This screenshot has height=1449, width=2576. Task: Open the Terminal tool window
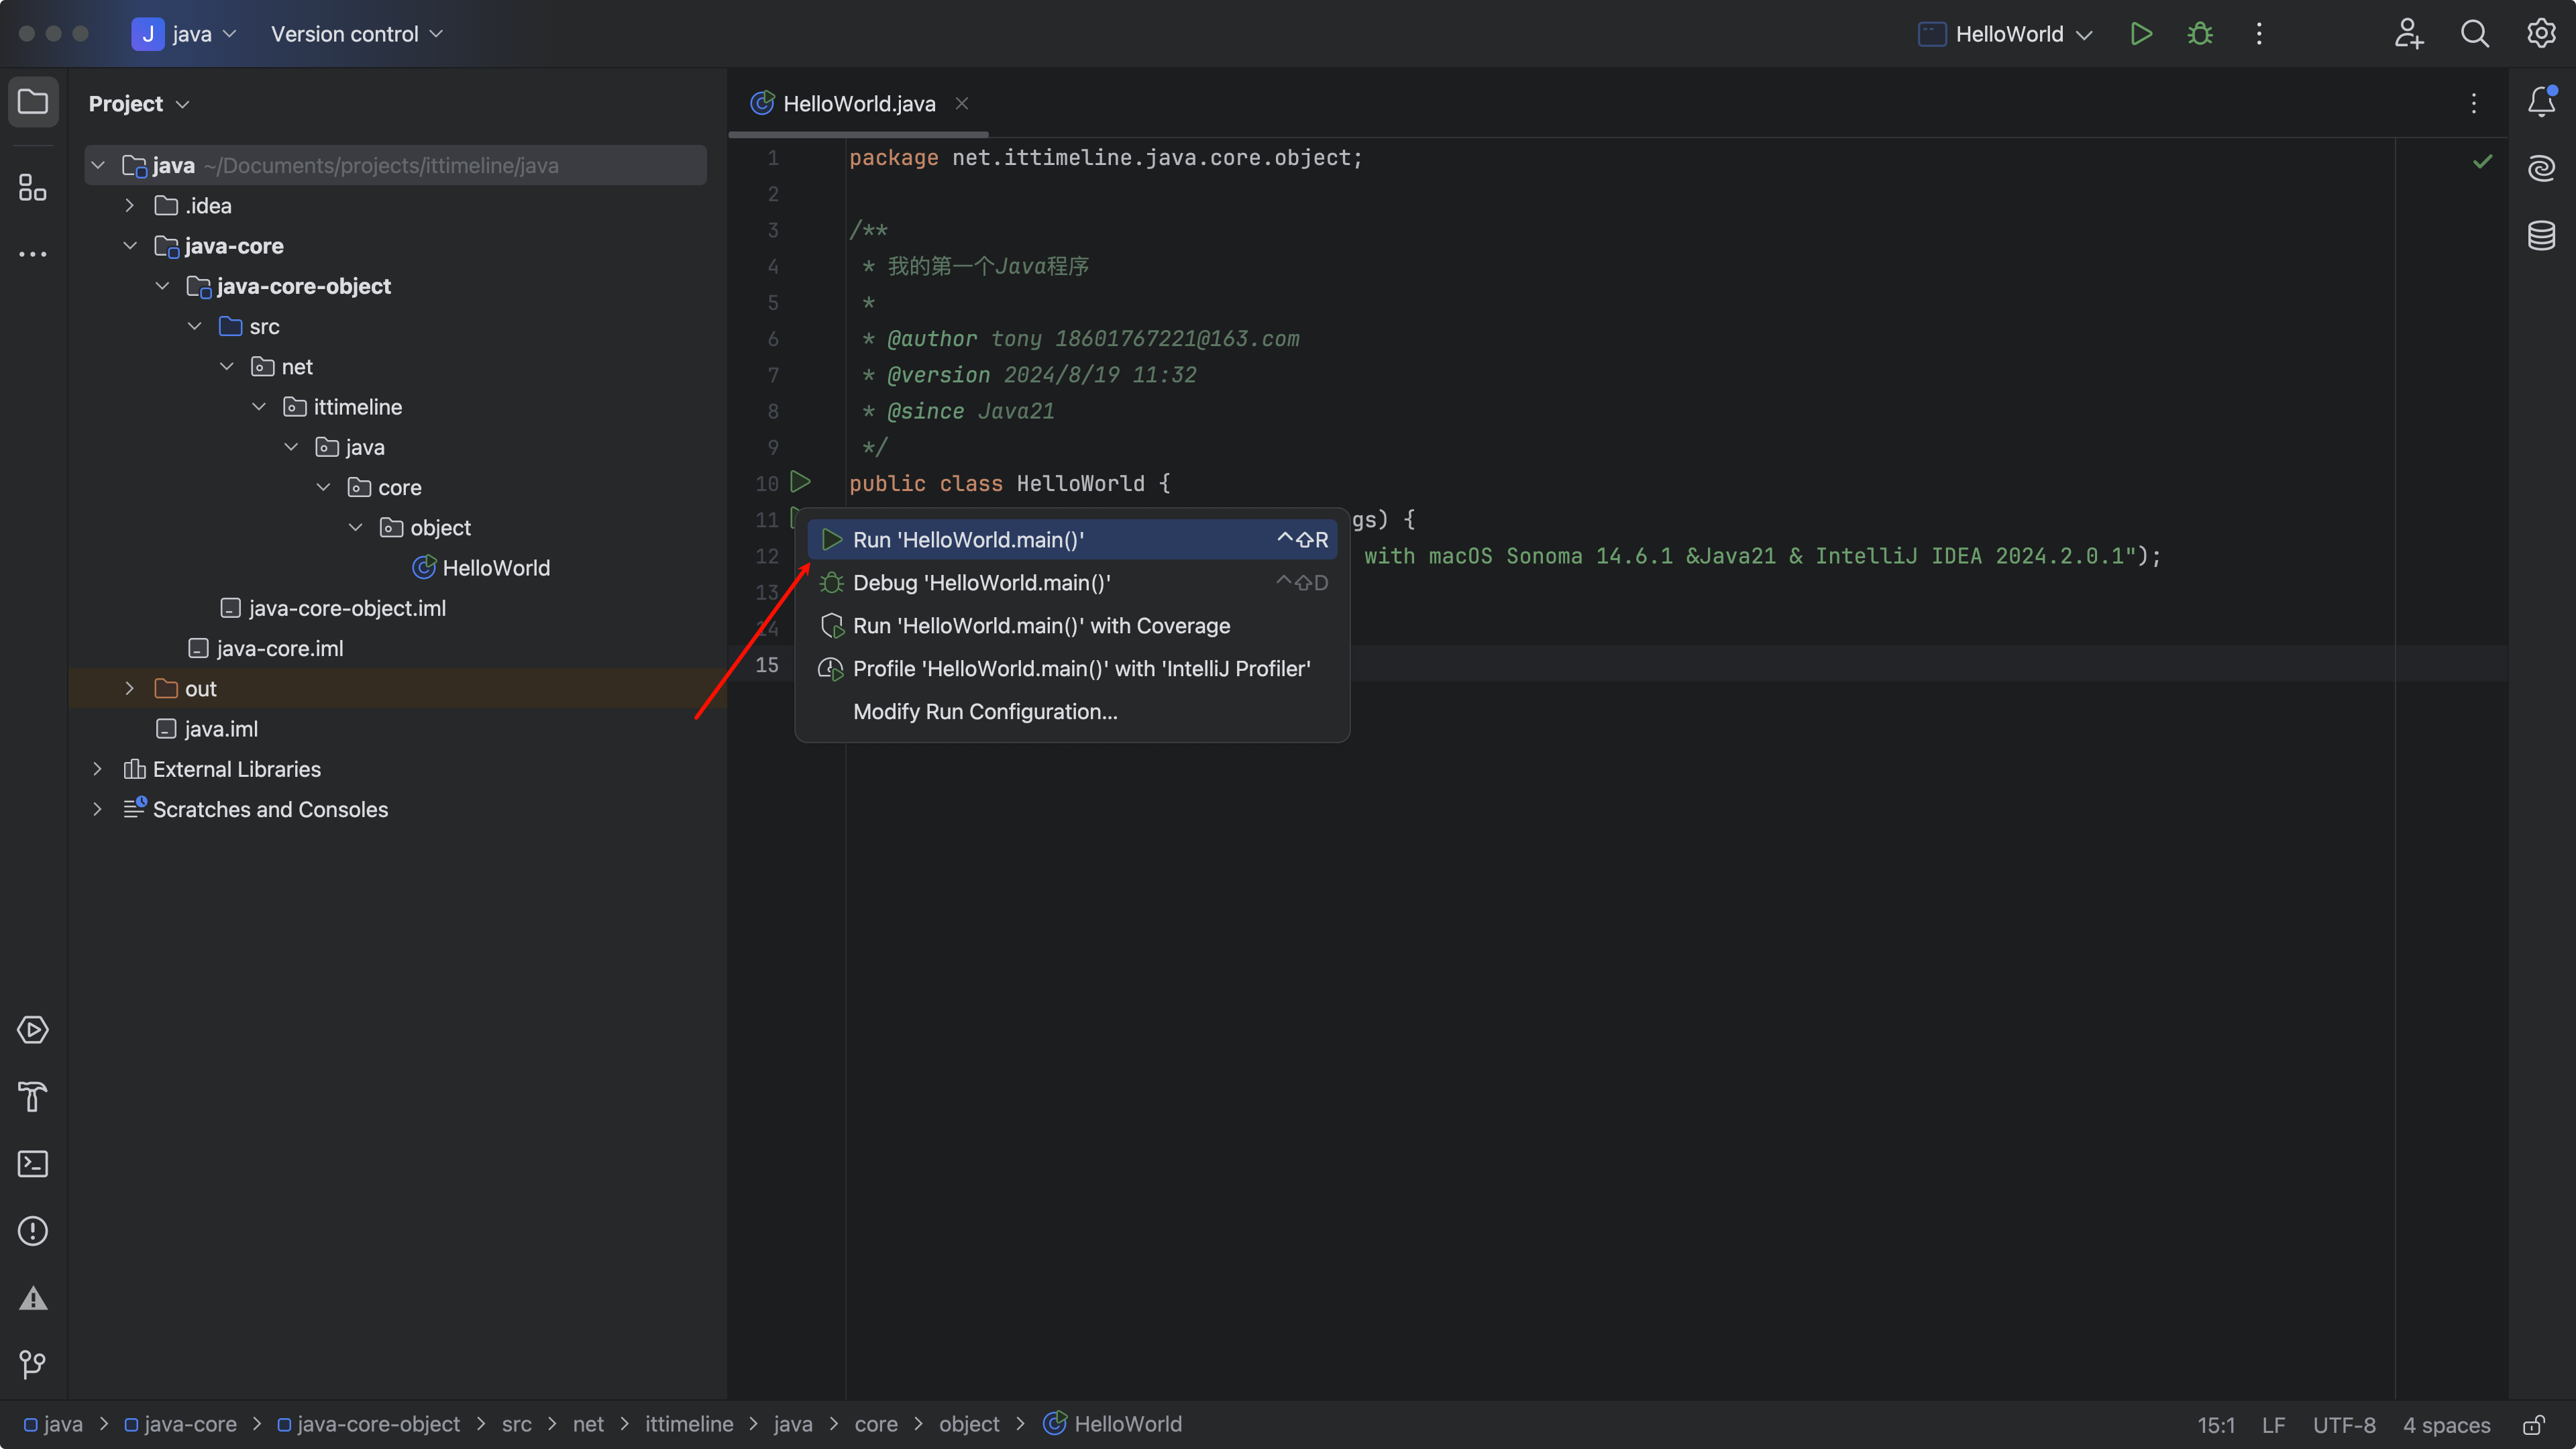[x=33, y=1164]
